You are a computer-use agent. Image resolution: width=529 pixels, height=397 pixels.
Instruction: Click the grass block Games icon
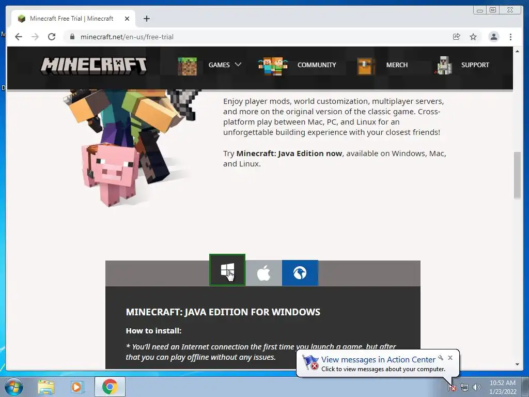[187, 66]
